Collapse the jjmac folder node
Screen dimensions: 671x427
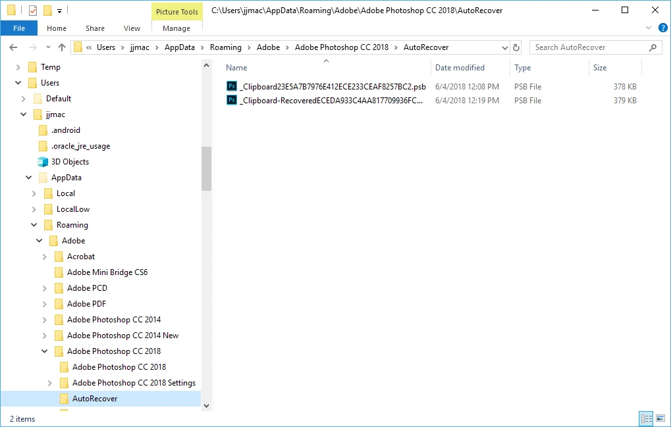(23, 114)
